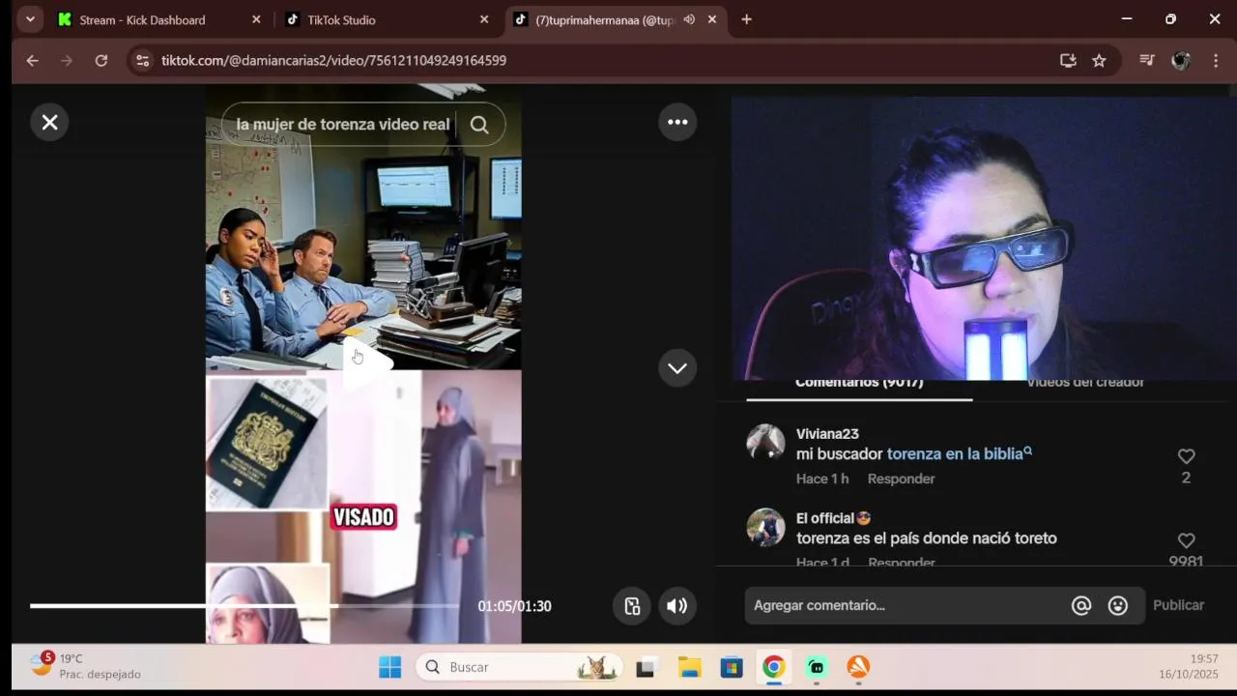Click the search magnifier in video overlay

pyautogui.click(x=479, y=125)
